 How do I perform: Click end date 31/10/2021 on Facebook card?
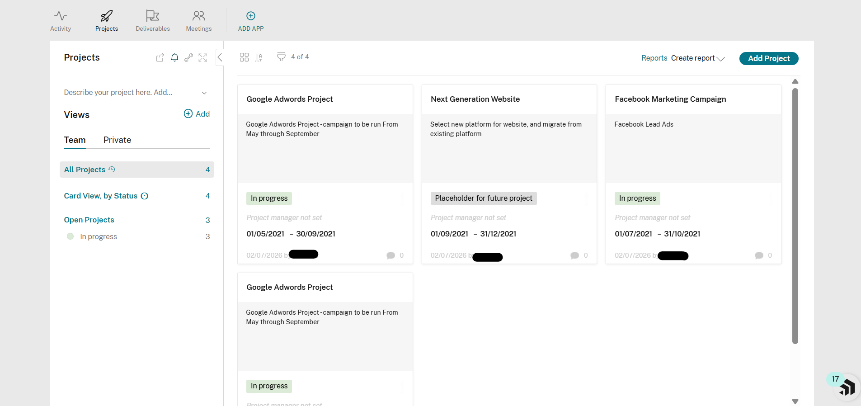[682, 234]
